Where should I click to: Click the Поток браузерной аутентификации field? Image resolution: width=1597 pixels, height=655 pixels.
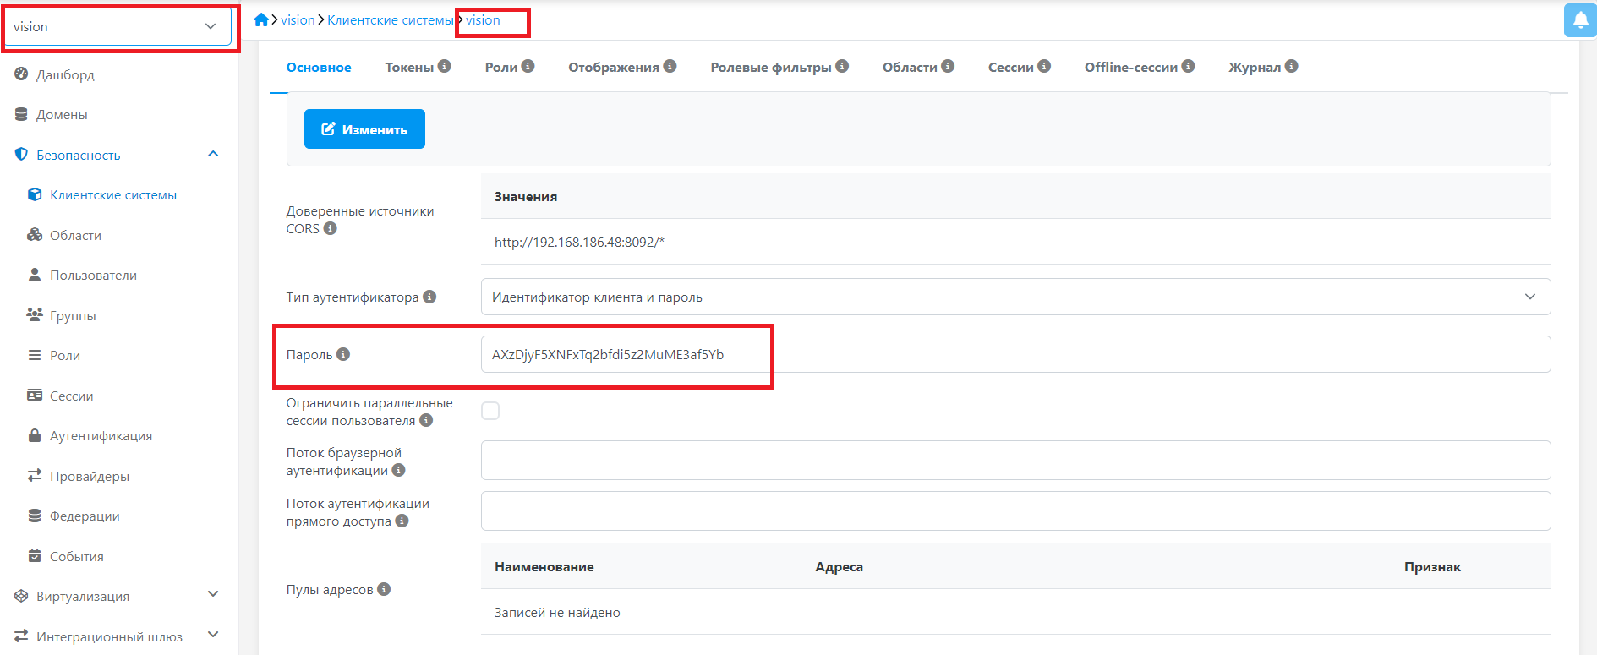click(1015, 461)
